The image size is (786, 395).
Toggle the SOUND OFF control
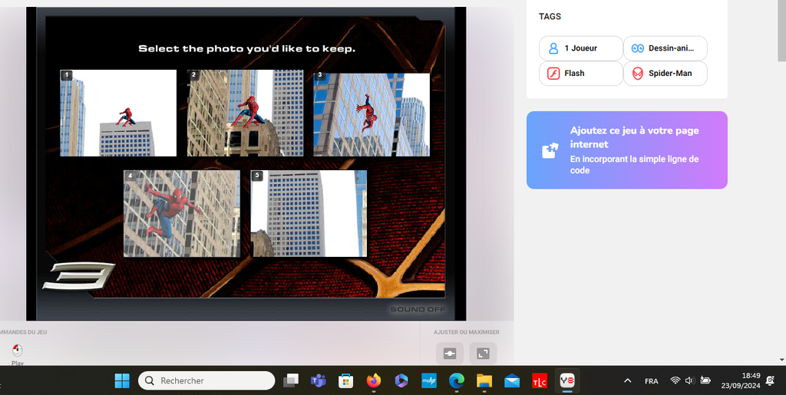tap(417, 310)
